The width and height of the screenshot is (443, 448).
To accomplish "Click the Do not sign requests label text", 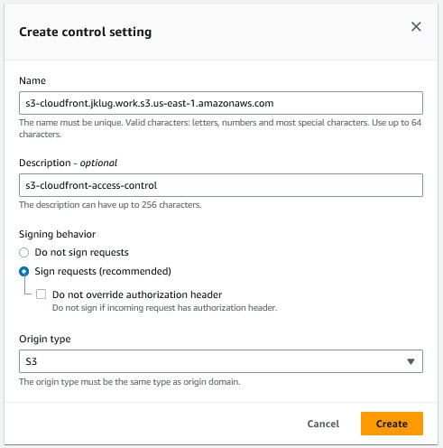I will [x=81, y=252].
